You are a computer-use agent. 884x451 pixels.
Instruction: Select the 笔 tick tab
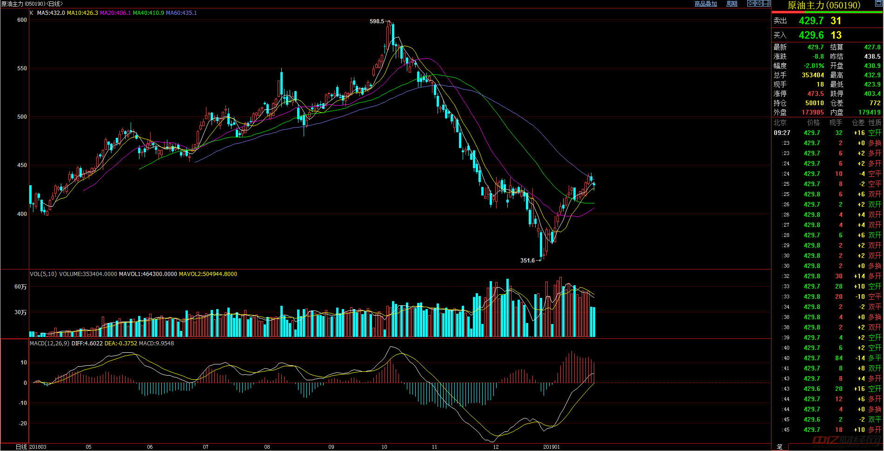pyautogui.click(x=779, y=447)
